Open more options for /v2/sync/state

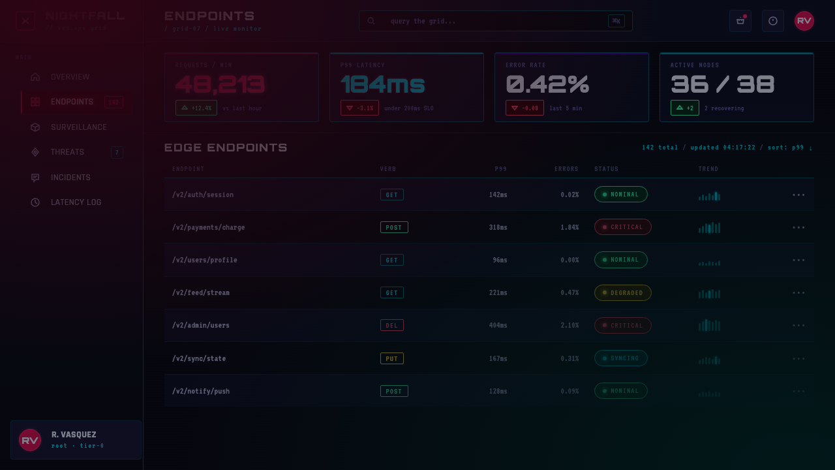click(x=798, y=358)
